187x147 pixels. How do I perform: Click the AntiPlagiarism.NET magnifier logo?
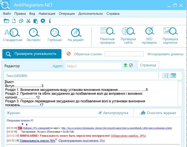pyautogui.click(x=5, y=5)
